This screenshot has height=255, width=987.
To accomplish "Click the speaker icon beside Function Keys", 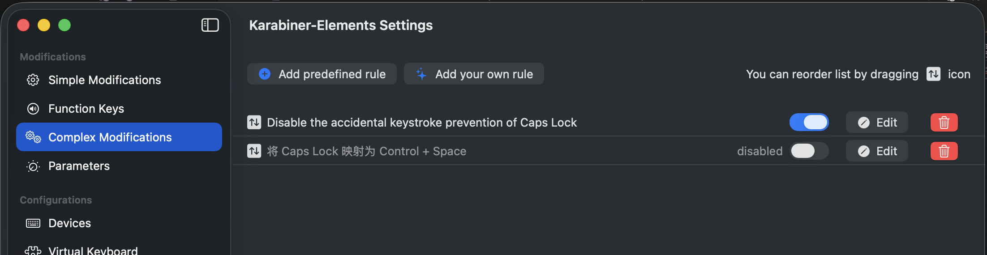I will [x=33, y=109].
